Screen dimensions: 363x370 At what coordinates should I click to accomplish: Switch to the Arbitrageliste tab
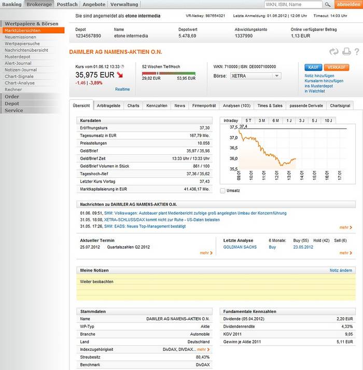[108, 106]
